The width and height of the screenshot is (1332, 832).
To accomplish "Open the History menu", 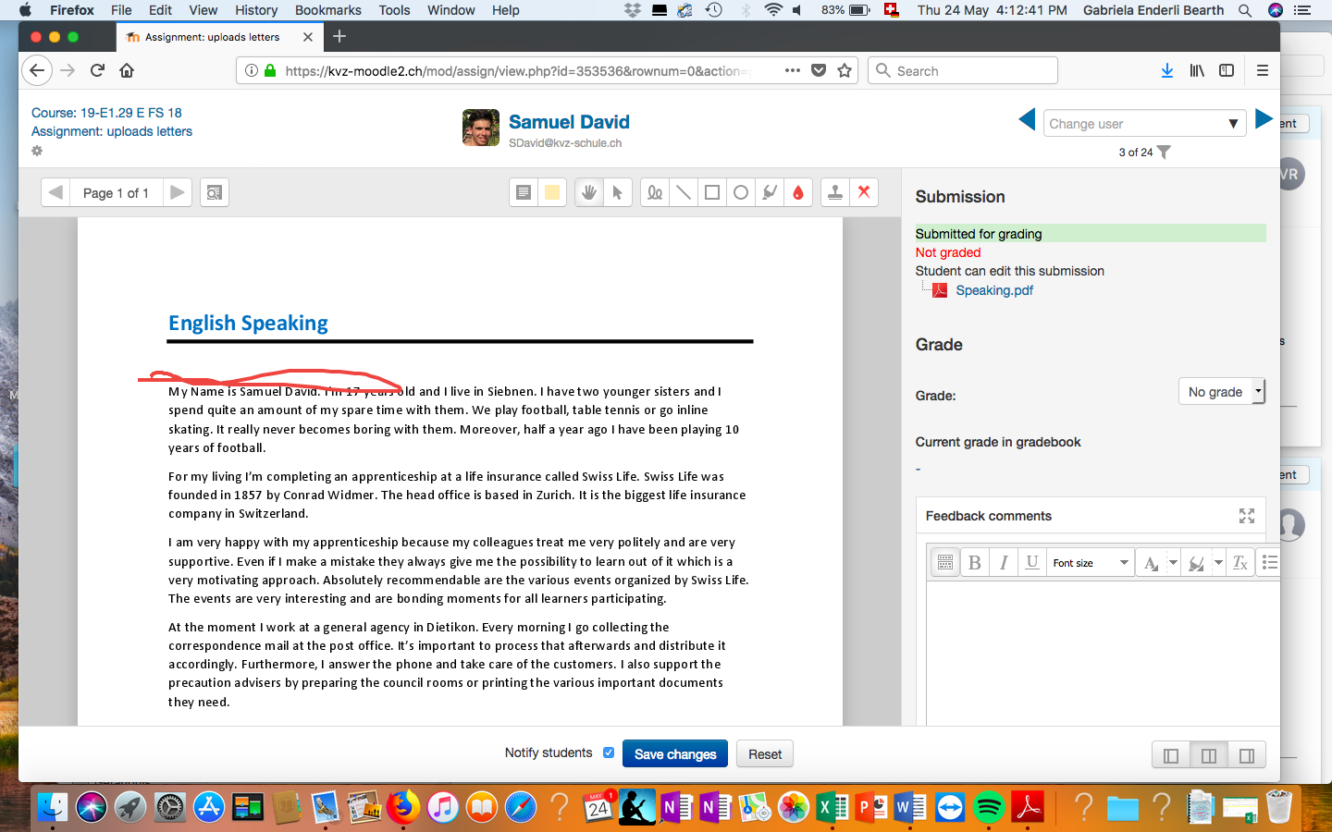I will 256,10.
